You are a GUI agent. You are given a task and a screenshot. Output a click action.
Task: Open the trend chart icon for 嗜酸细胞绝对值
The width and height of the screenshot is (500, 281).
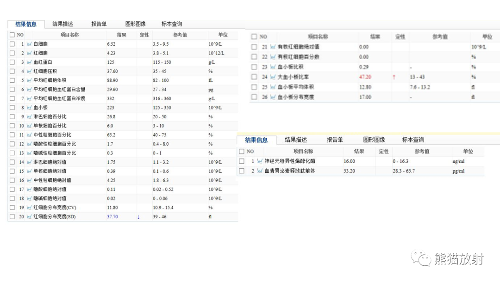click(x=29, y=189)
